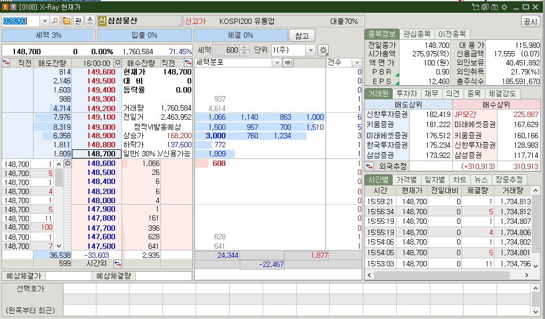Click the 공시 button
545x319 pixels.
click(531, 21)
